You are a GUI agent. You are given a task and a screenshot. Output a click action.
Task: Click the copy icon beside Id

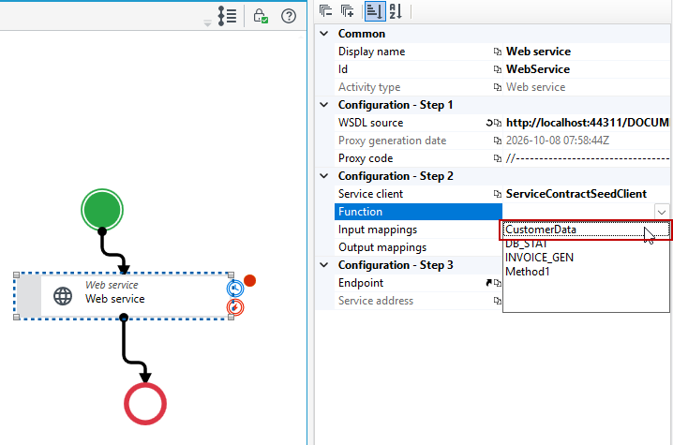tap(498, 69)
